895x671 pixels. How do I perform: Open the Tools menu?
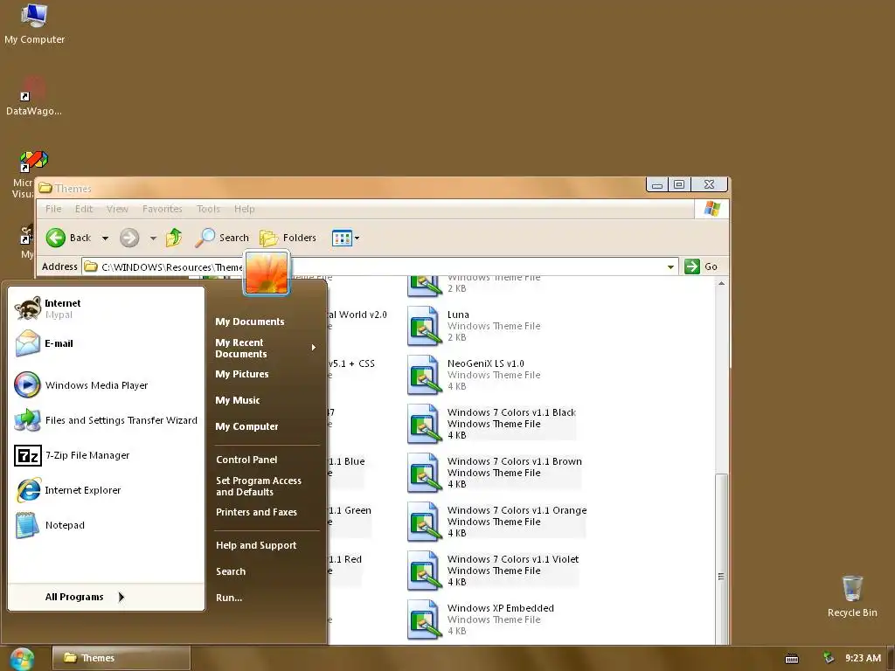pos(208,209)
